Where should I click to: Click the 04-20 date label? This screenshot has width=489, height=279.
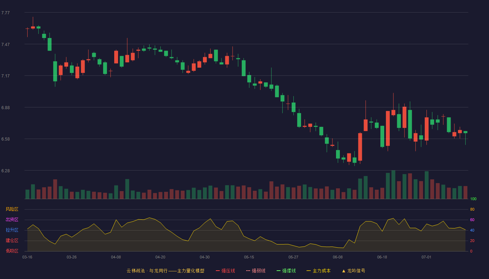(160, 257)
